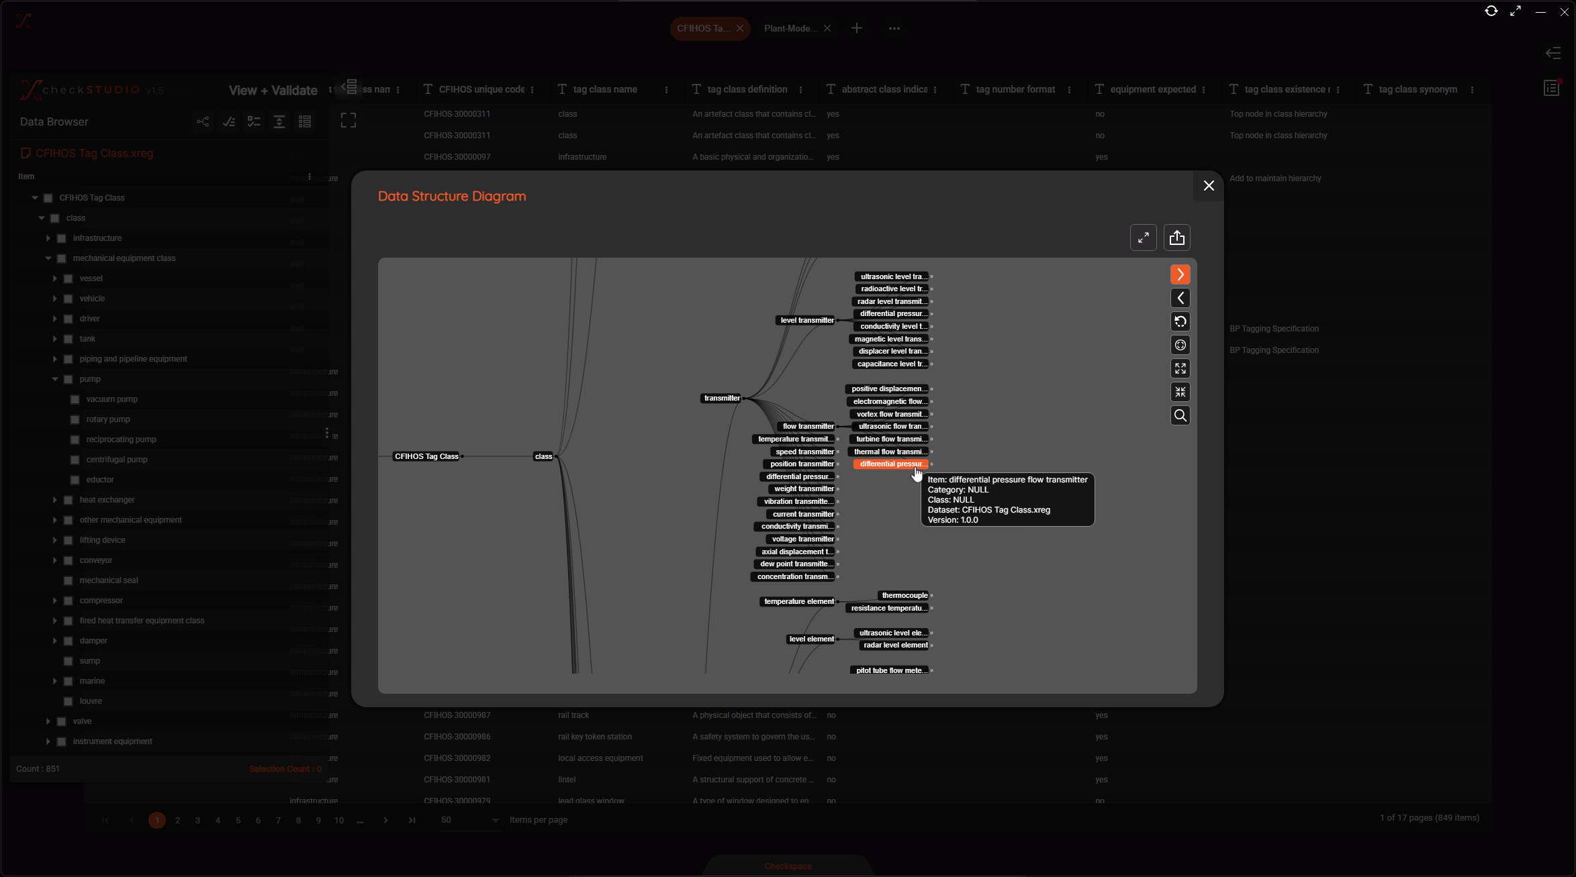This screenshot has height=877, width=1576.
Task: Collapse the pump tree node
Action: click(55, 379)
